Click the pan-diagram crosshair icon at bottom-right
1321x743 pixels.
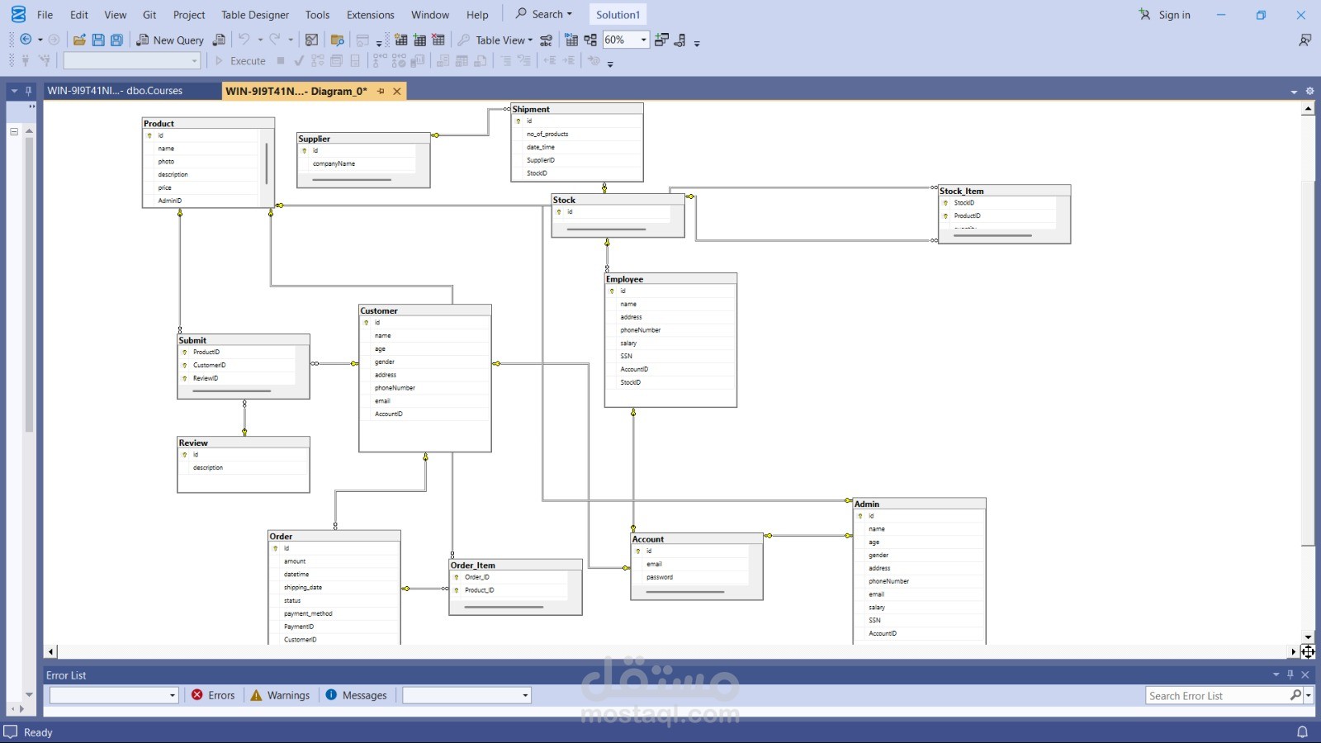click(1308, 651)
